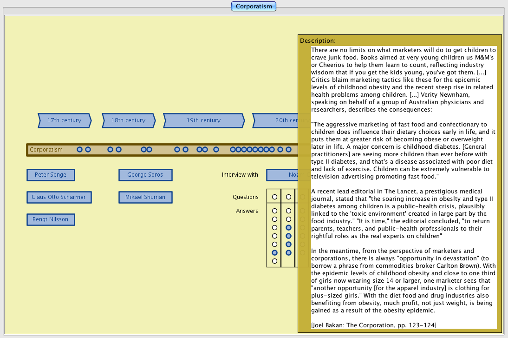Open Peter Senge's entry
508x338 pixels.
coord(51,175)
